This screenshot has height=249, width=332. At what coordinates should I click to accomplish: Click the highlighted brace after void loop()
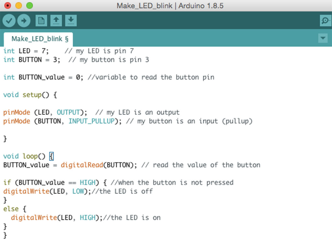click(51, 156)
